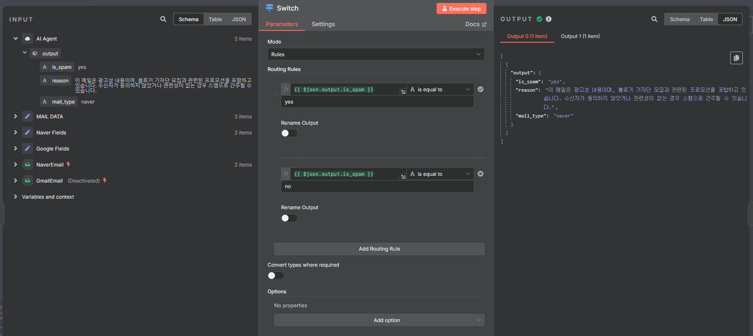
Task: Click the GmailEmail node mail icon
Action: pyautogui.click(x=27, y=180)
